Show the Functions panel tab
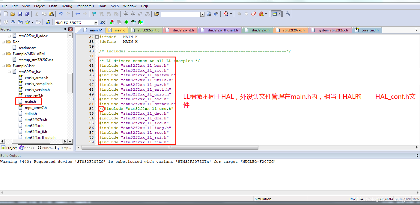Image resolution: width=420 pixels, height=205 pixels. (45, 148)
